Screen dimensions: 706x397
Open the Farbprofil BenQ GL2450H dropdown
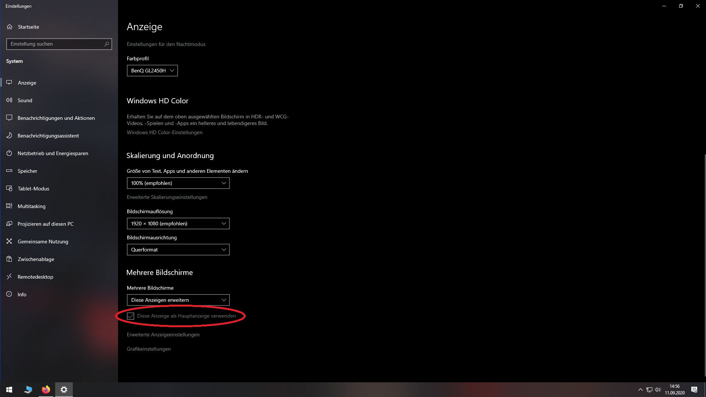(x=152, y=71)
